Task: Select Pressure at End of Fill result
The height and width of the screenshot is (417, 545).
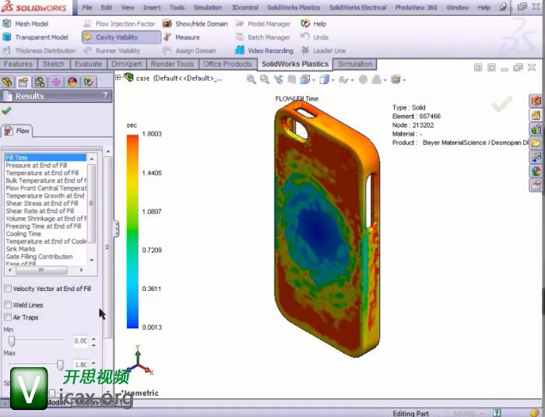Action: point(40,166)
